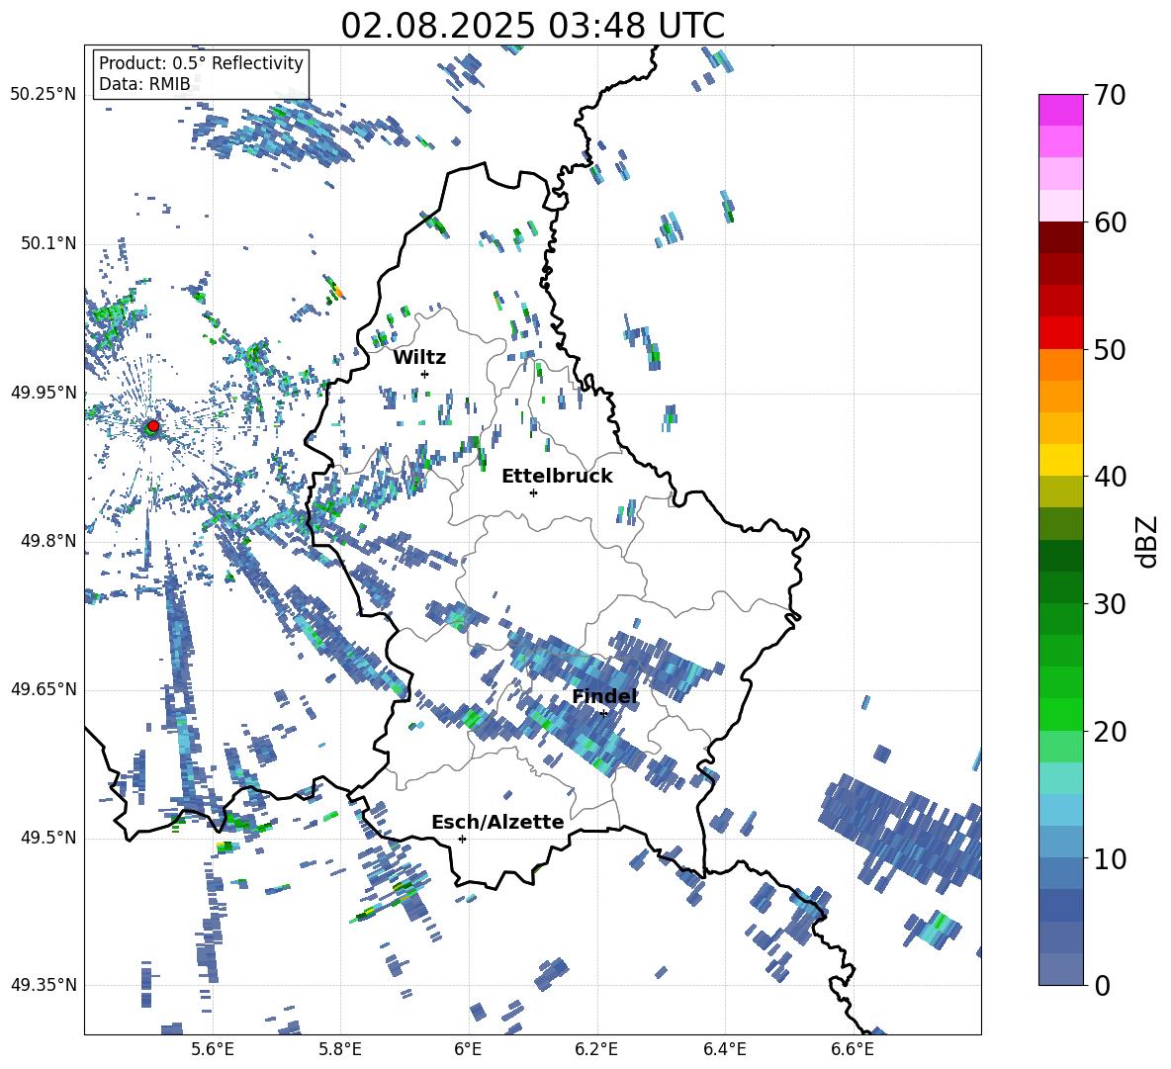The width and height of the screenshot is (1171, 1069).
Task: Click the Ettelbruck cross marker
Action: pos(533,492)
